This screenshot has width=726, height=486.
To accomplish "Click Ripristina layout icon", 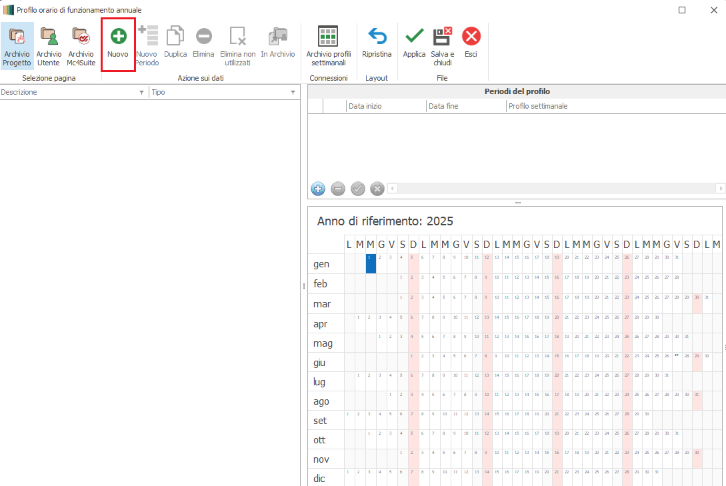I will point(377,37).
